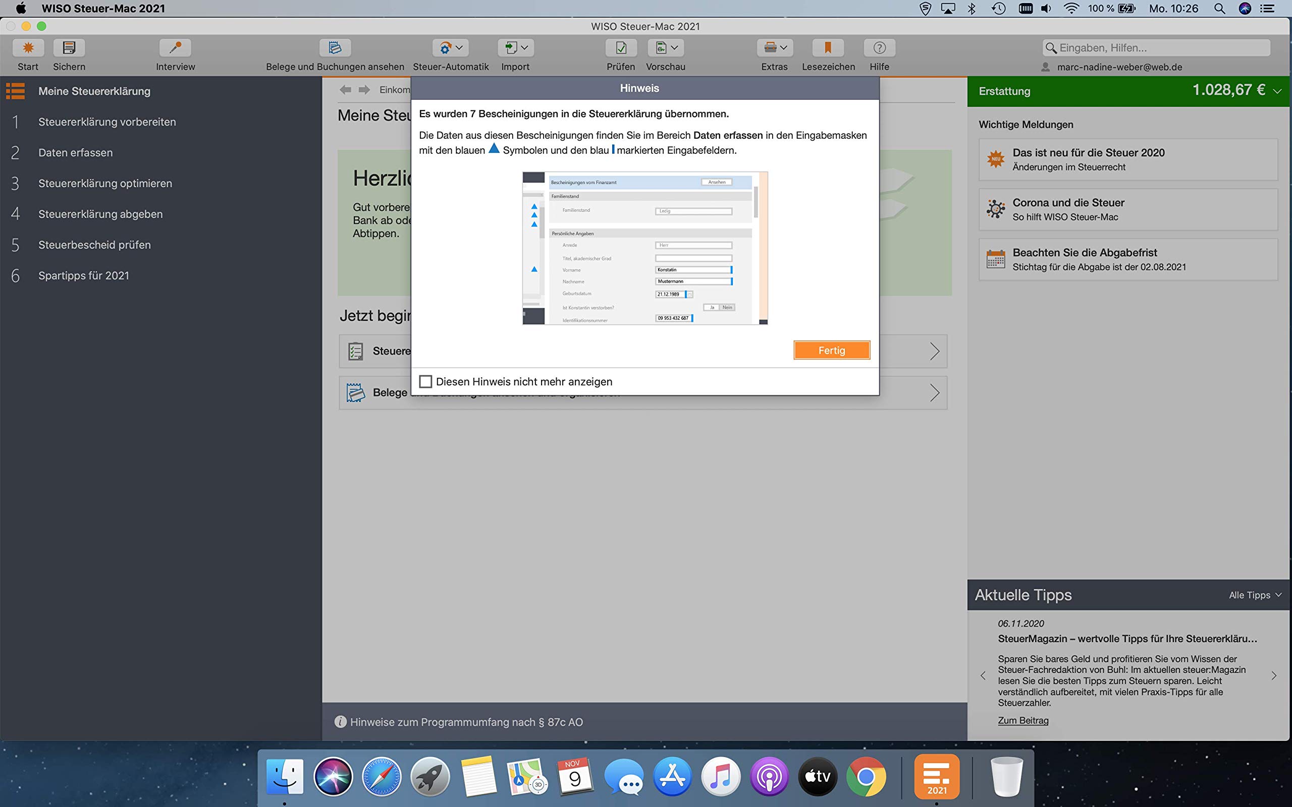Click 'SteuerMagazin – wertvolle Tipps' headline
The height and width of the screenshot is (807, 1292).
click(x=1127, y=639)
